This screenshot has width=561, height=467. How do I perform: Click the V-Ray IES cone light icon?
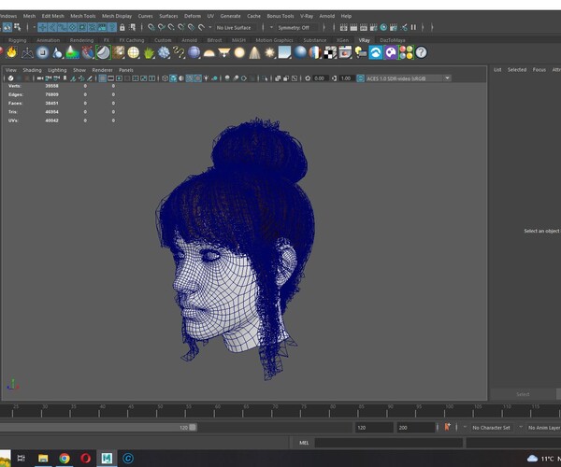(254, 53)
